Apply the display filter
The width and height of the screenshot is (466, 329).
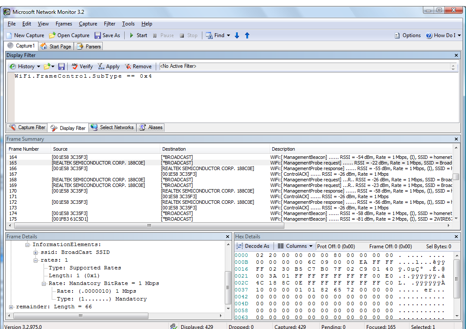(x=108, y=66)
